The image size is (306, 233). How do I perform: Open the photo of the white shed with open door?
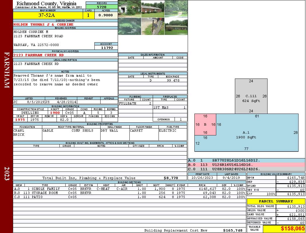[x=129, y=9]
